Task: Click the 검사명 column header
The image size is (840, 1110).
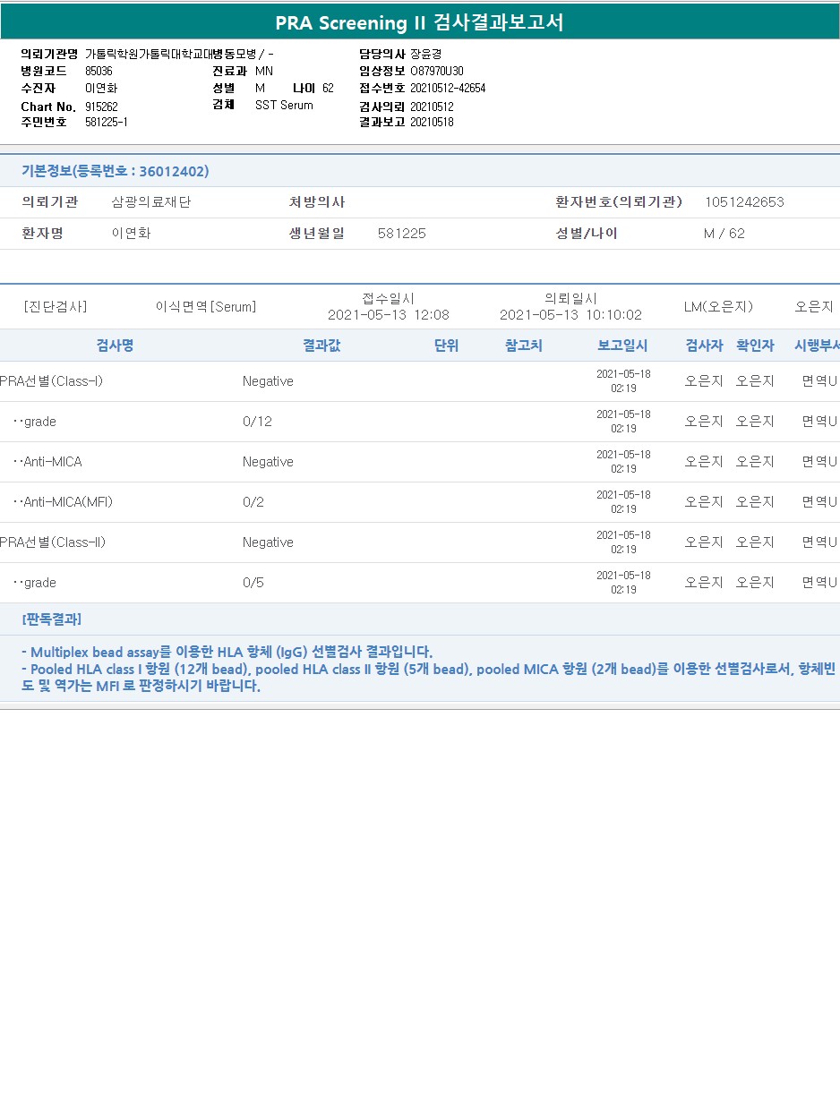Action: tap(116, 346)
